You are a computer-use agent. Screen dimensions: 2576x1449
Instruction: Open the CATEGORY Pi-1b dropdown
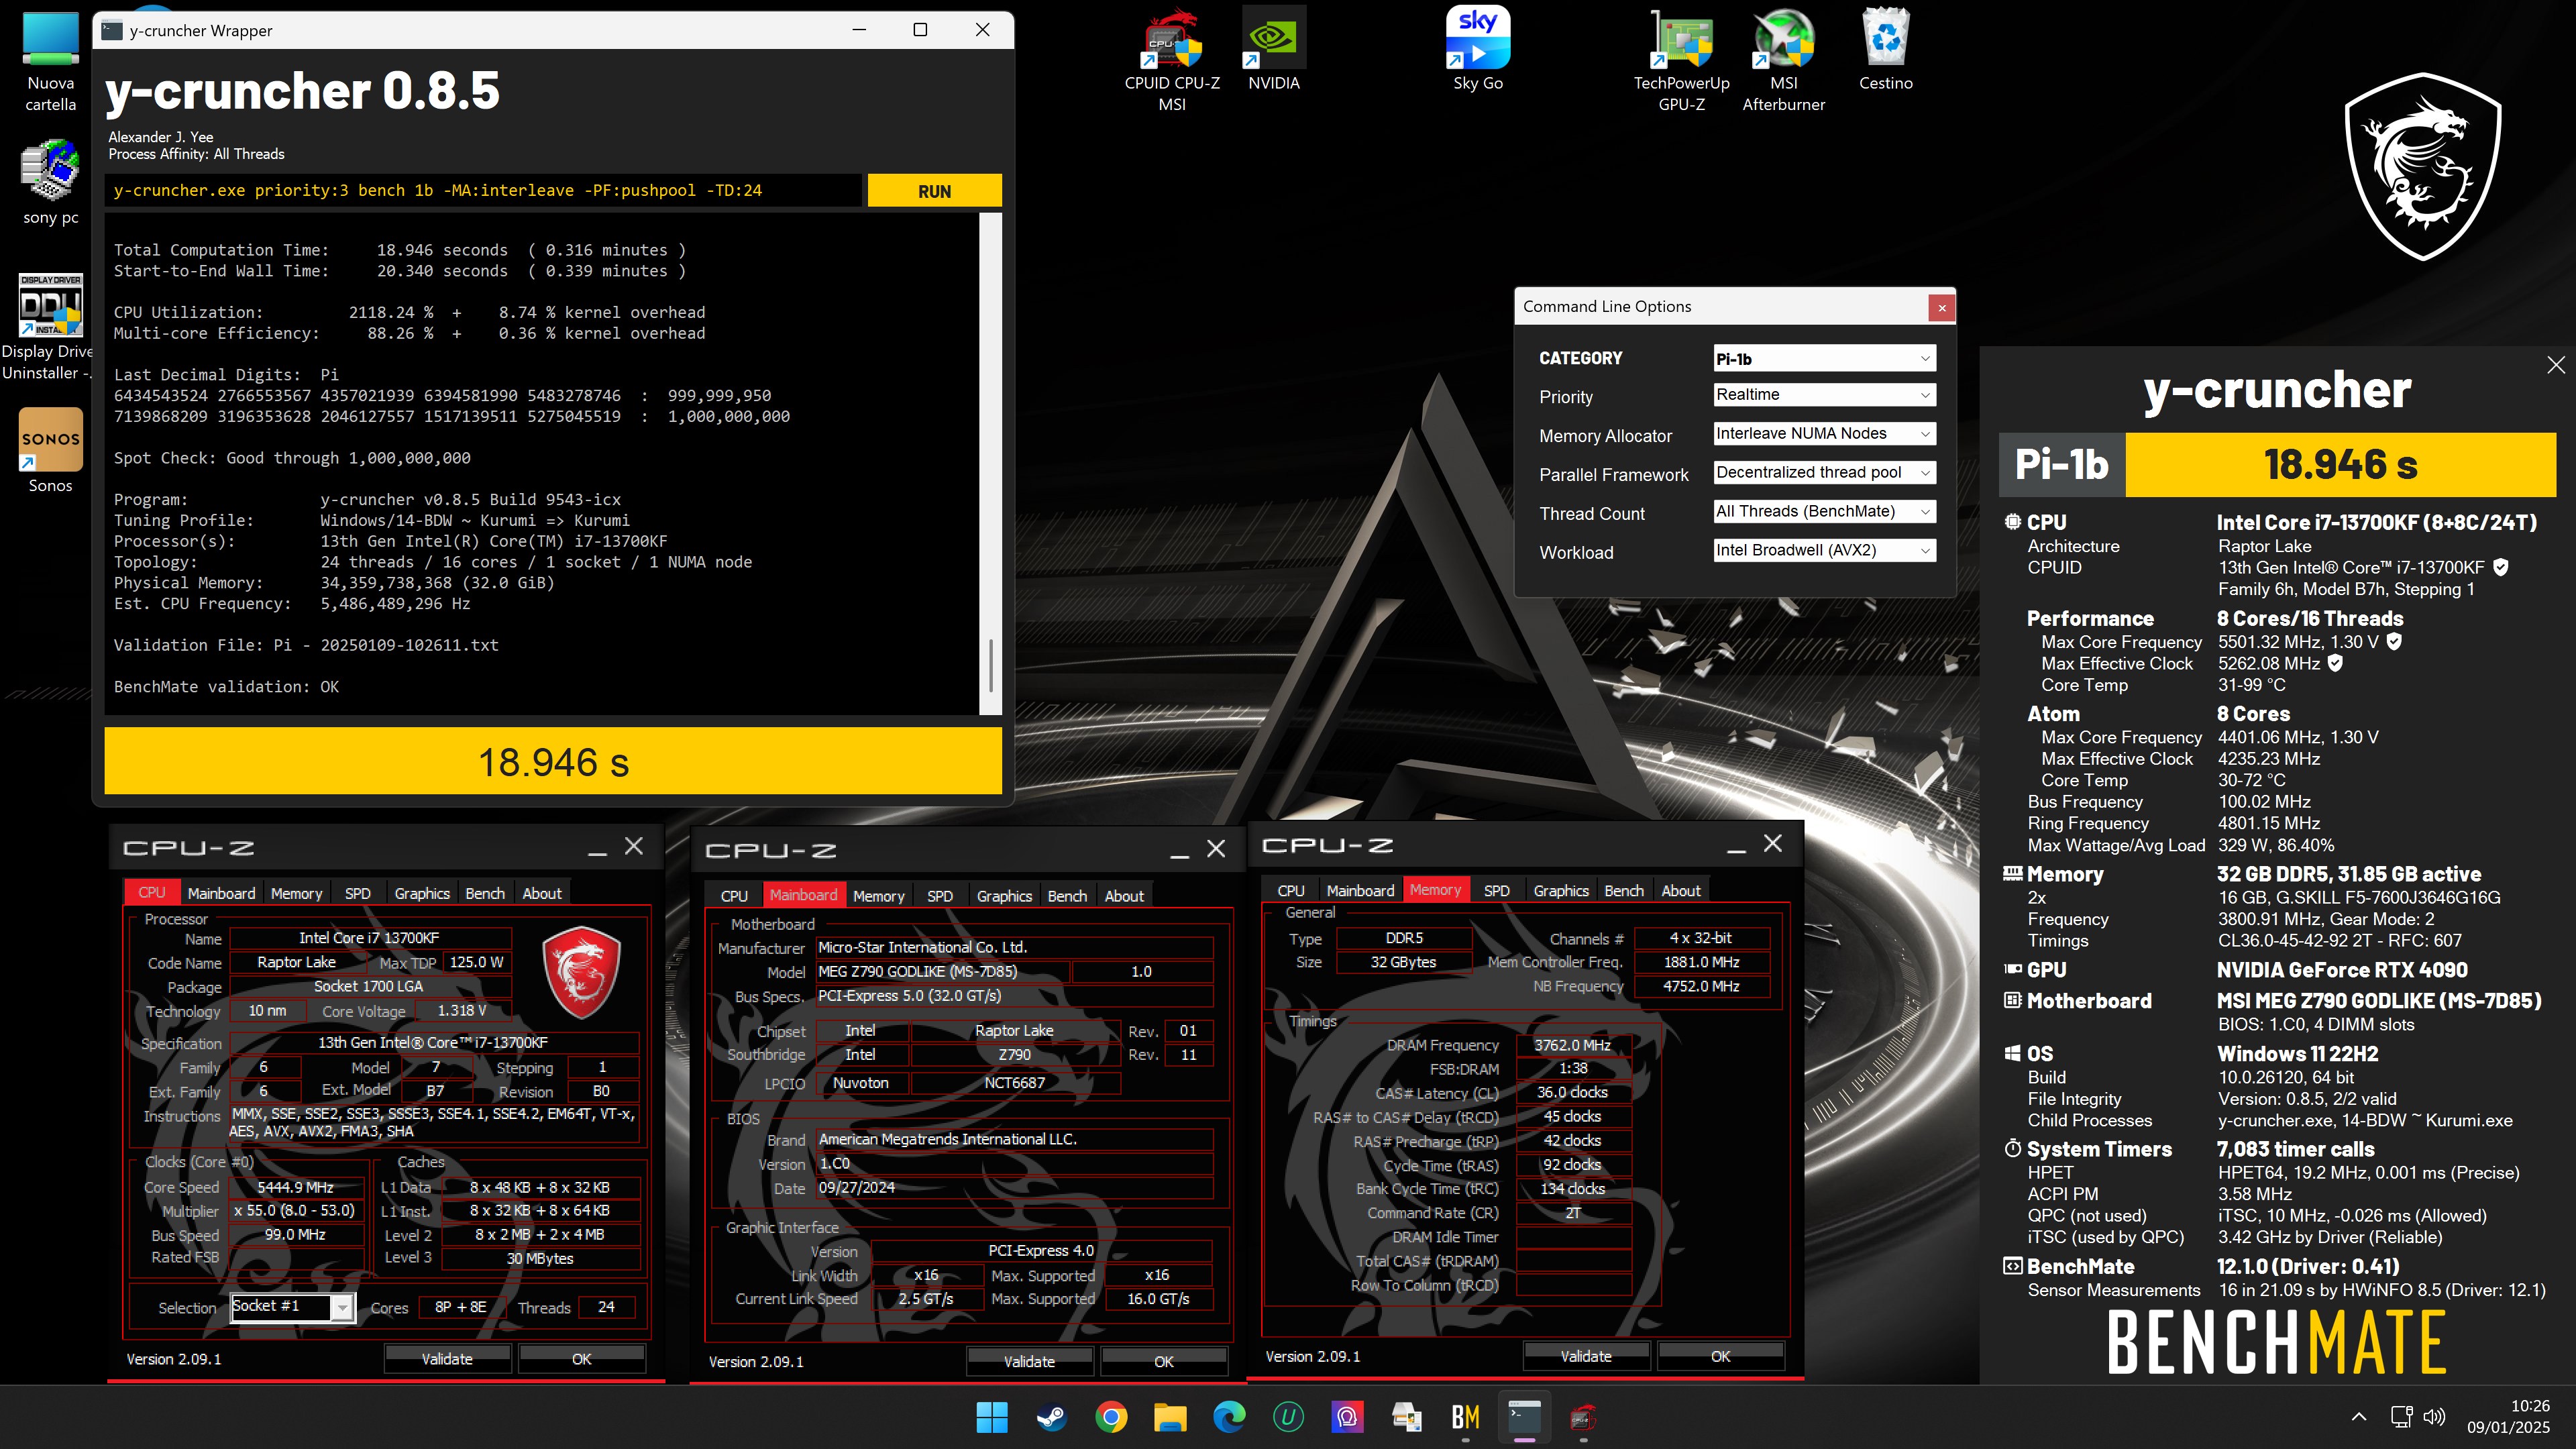click(x=1824, y=359)
